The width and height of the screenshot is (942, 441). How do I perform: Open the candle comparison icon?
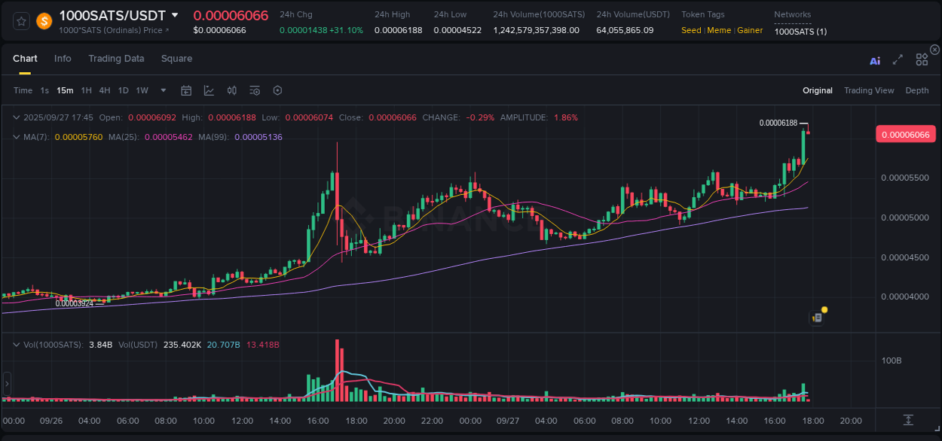(231, 90)
